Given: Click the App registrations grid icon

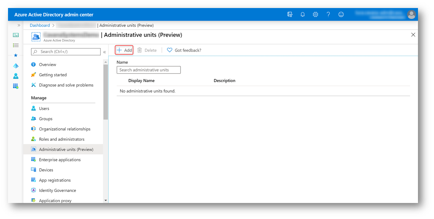Looking at the screenshot, I should (34, 180).
